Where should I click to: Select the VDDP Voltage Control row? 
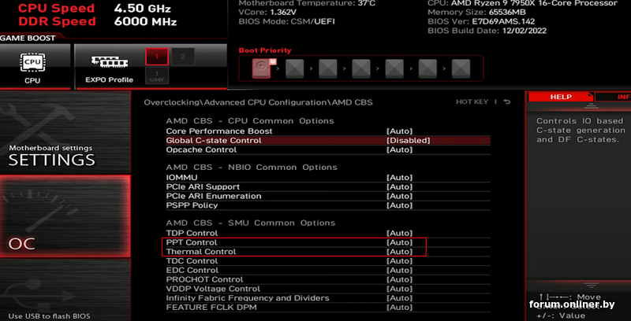(328, 289)
